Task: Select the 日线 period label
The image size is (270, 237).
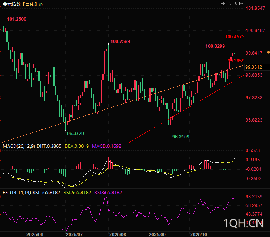Action: (x=30, y=5)
